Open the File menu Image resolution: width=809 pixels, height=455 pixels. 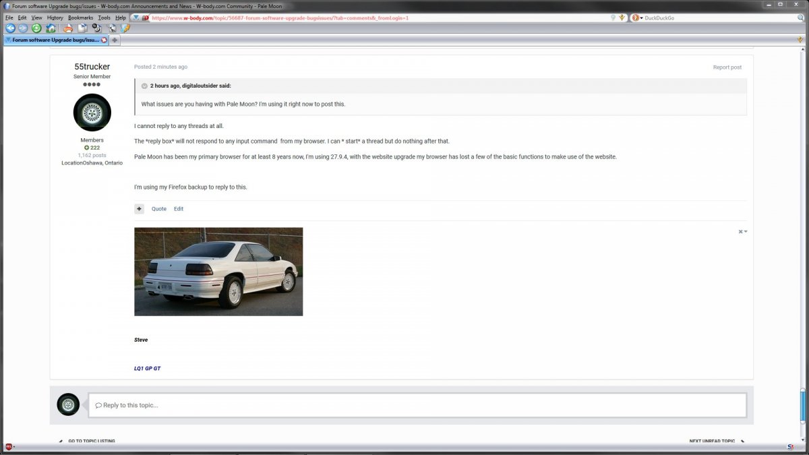pyautogui.click(x=9, y=18)
